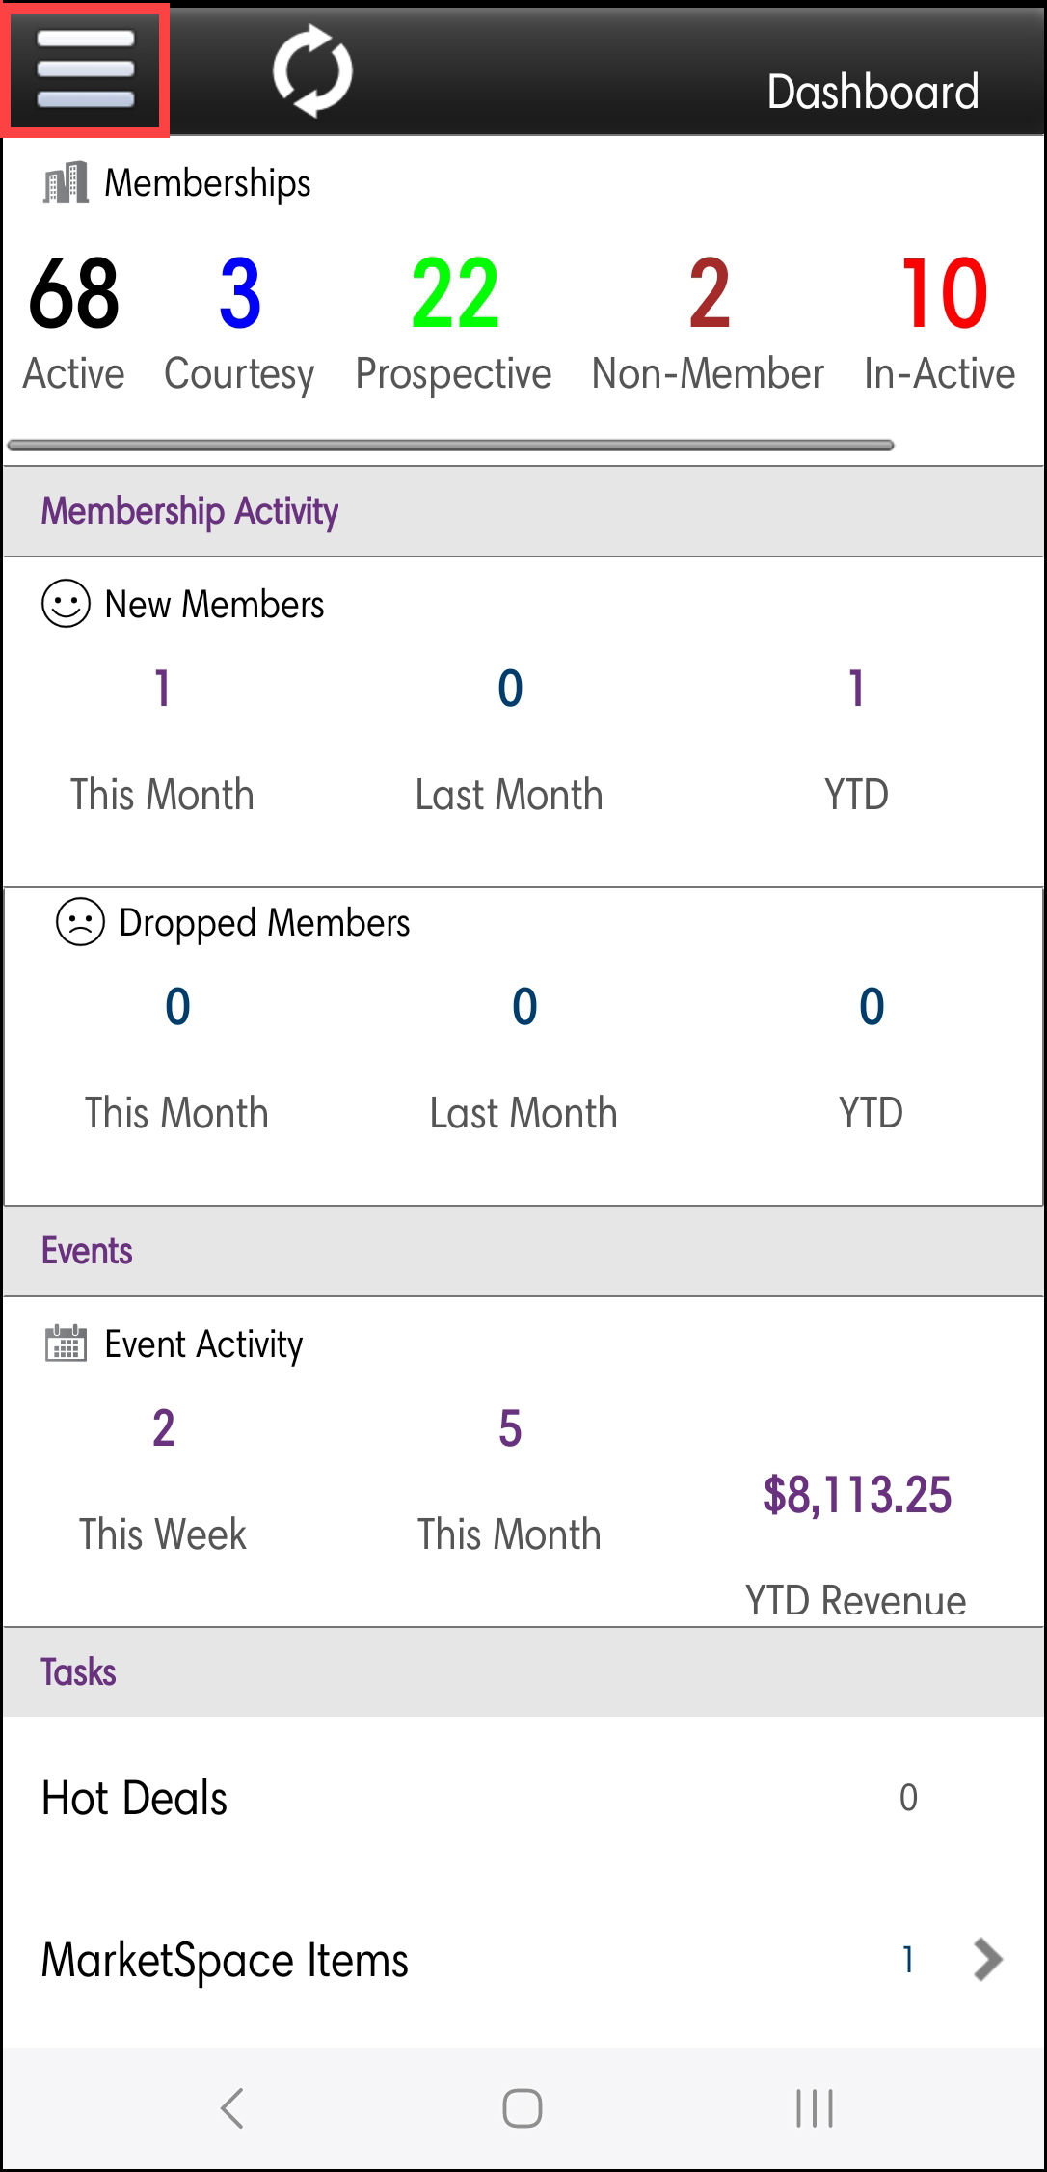View events This Month count 5
Image resolution: width=1047 pixels, height=2172 pixels.
(510, 1429)
